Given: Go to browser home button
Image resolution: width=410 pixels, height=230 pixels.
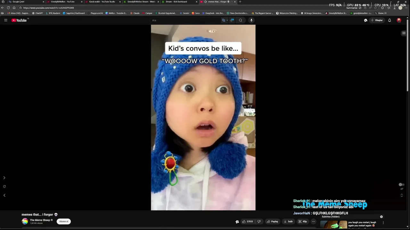Looking at the screenshot, I should [x=14, y=8].
